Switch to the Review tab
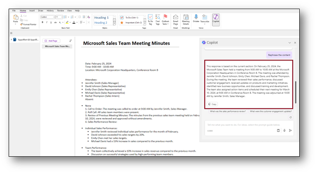This screenshot has height=174, width=317. pyautogui.click(x=61, y=11)
